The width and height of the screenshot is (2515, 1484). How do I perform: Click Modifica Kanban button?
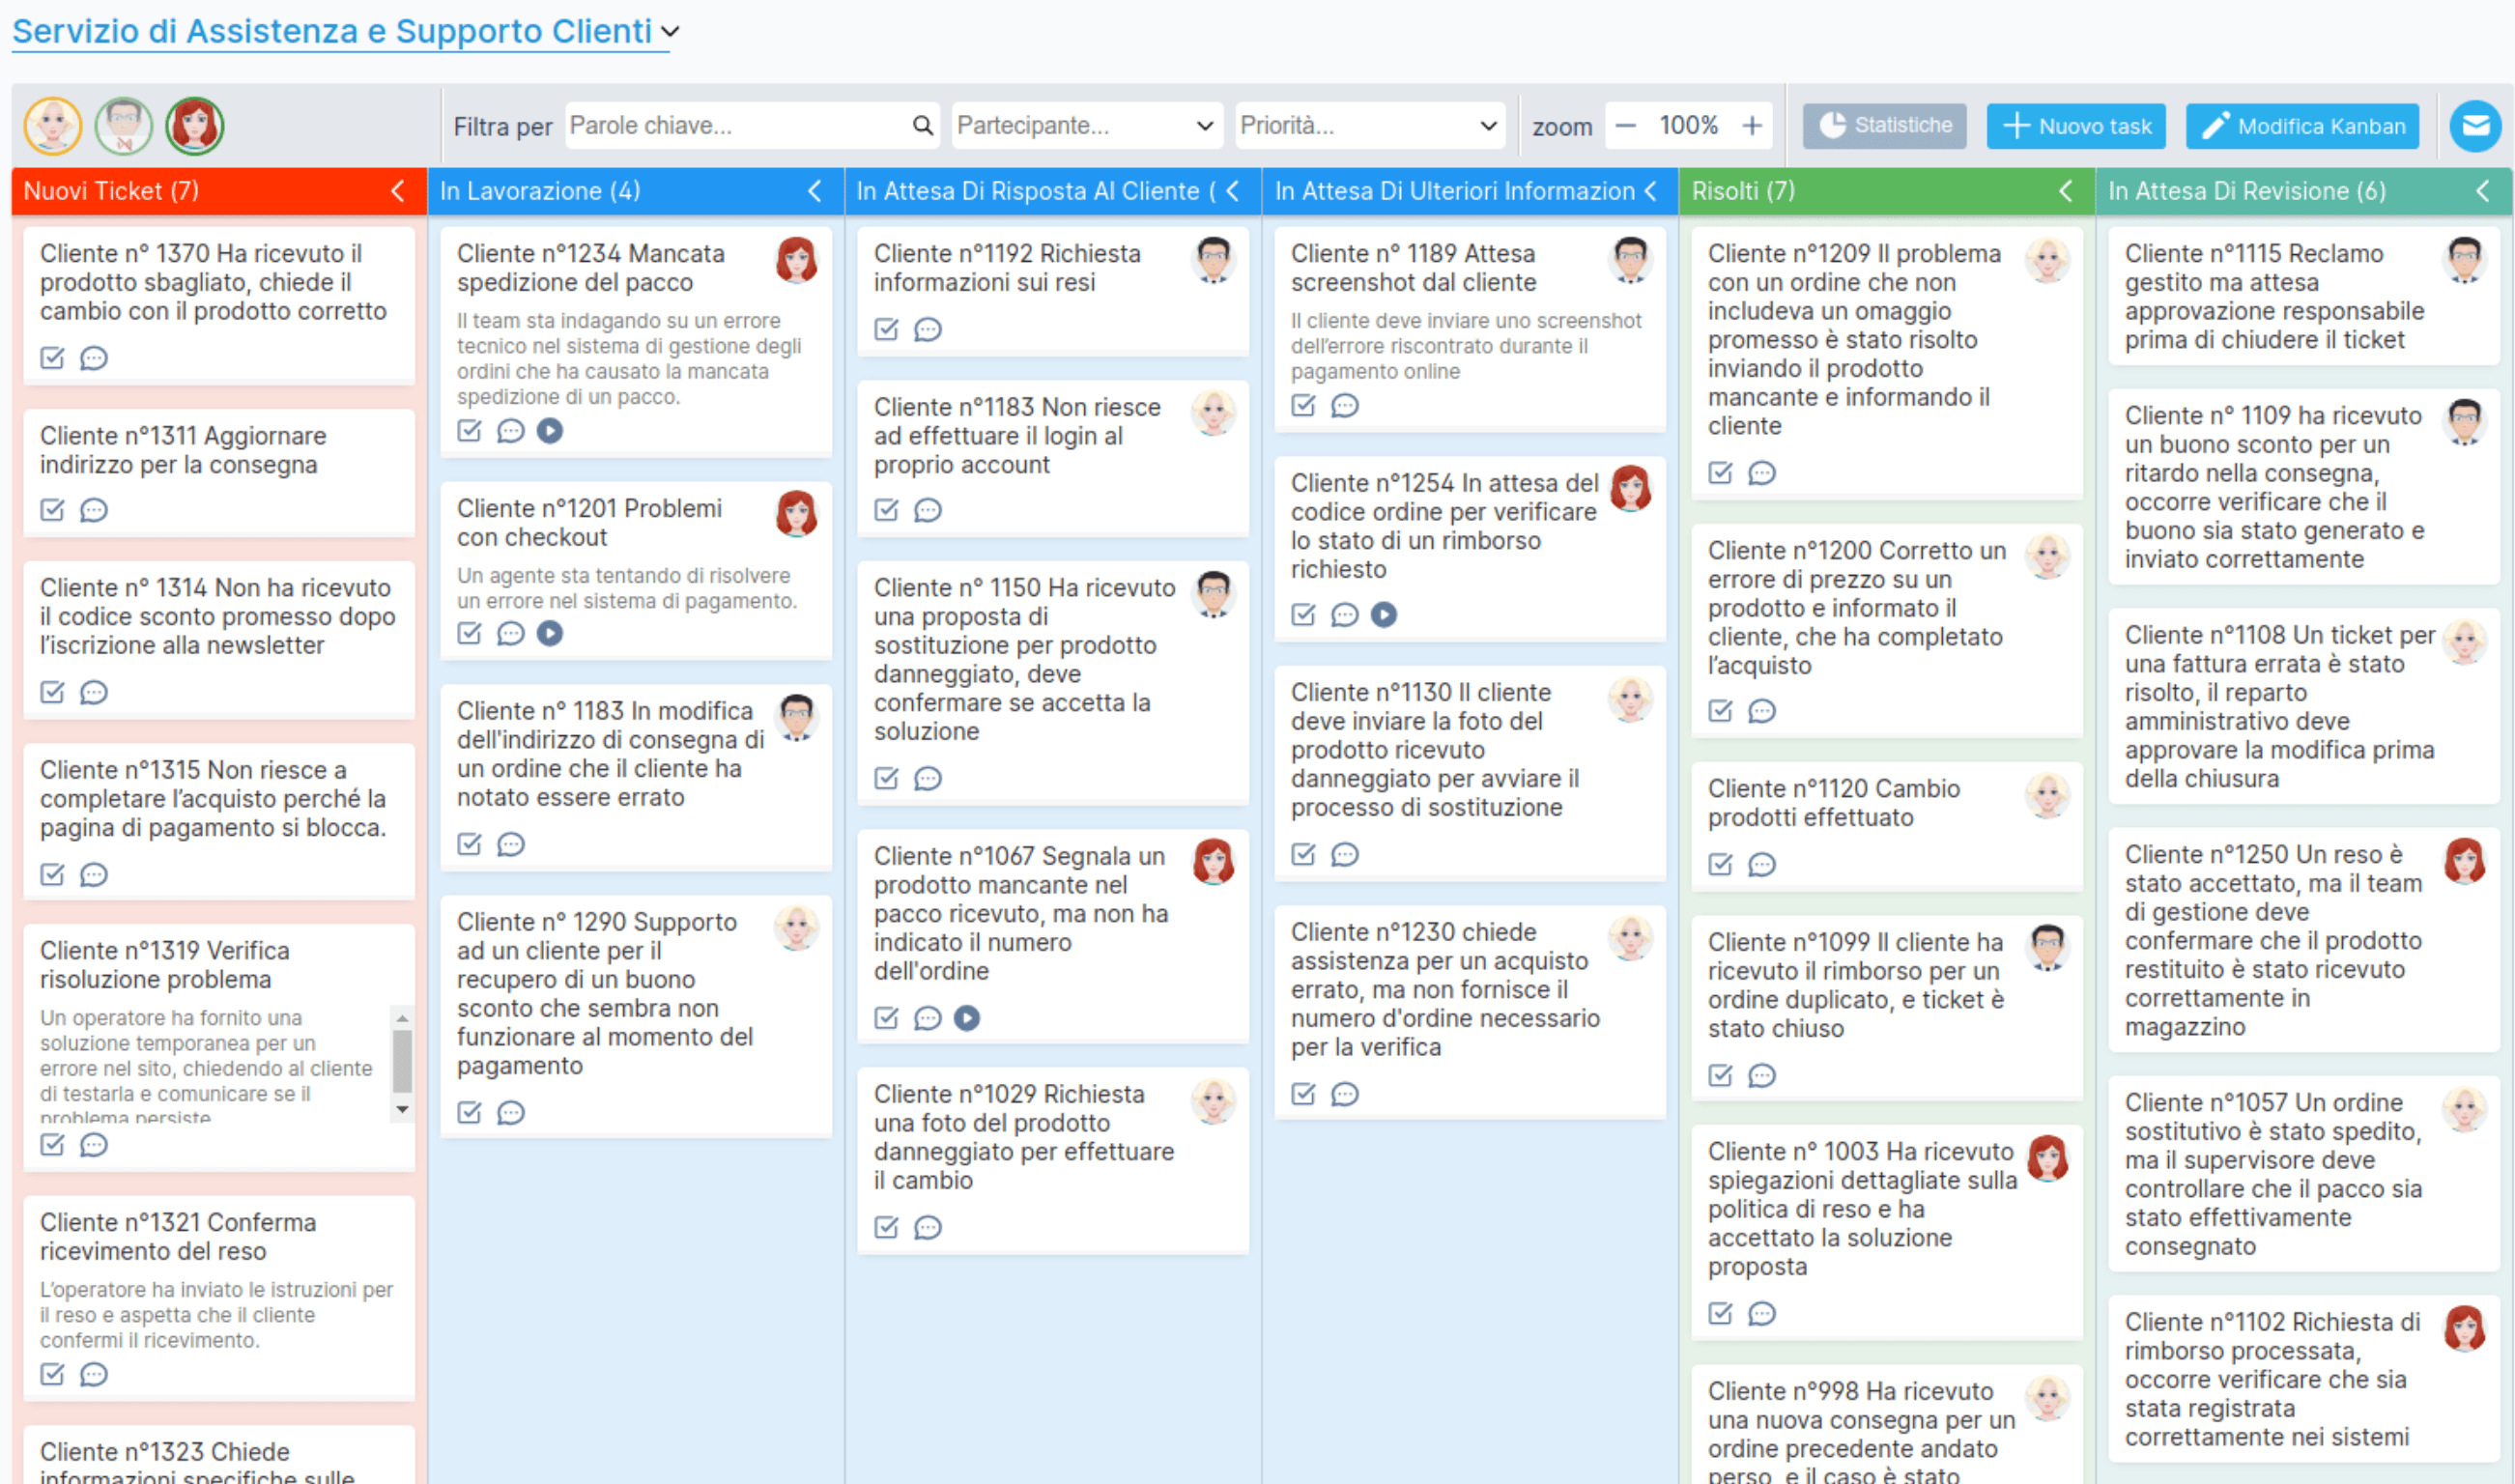(x=2302, y=126)
